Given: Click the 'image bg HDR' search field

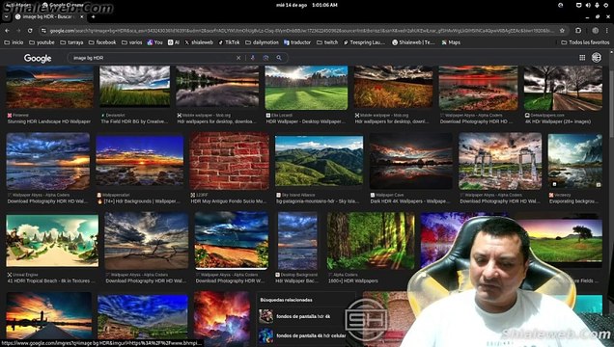Looking at the screenshot, I should [153, 58].
